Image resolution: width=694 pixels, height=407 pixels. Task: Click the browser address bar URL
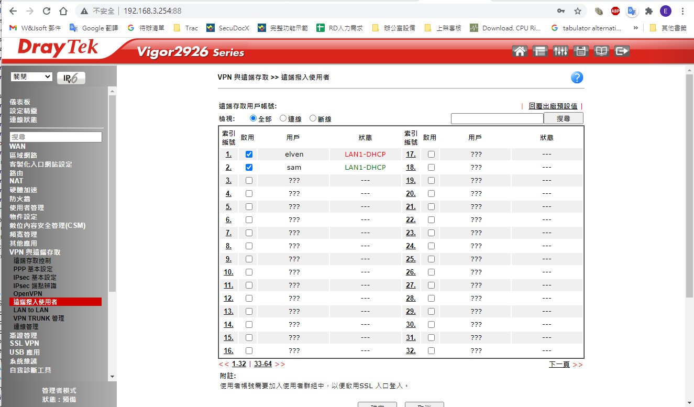(x=152, y=11)
